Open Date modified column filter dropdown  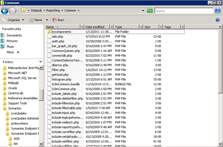(112, 27)
